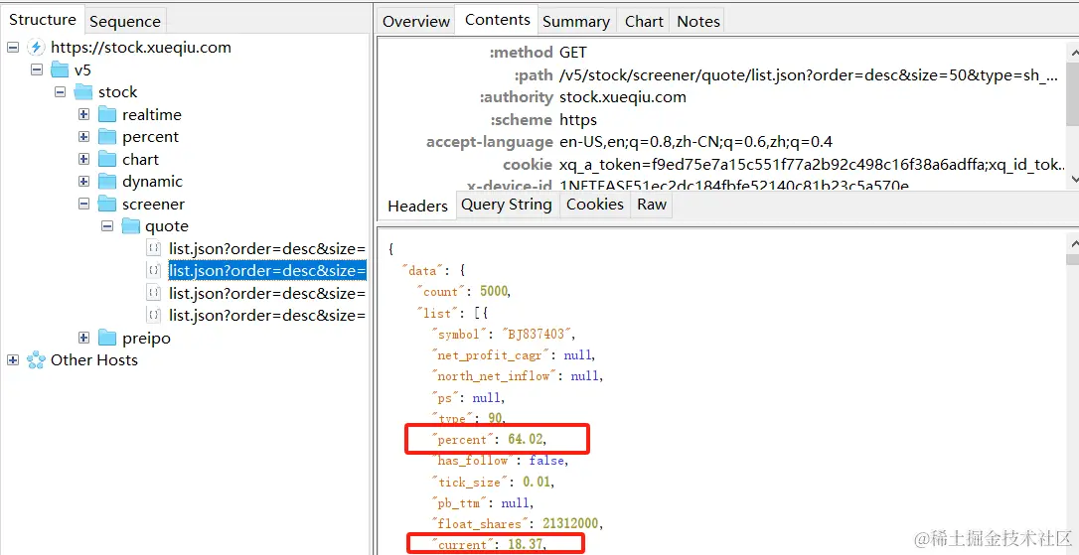Screen dimensions: 1079x555
Task: Click the first list.json file icon
Action: (x=154, y=248)
